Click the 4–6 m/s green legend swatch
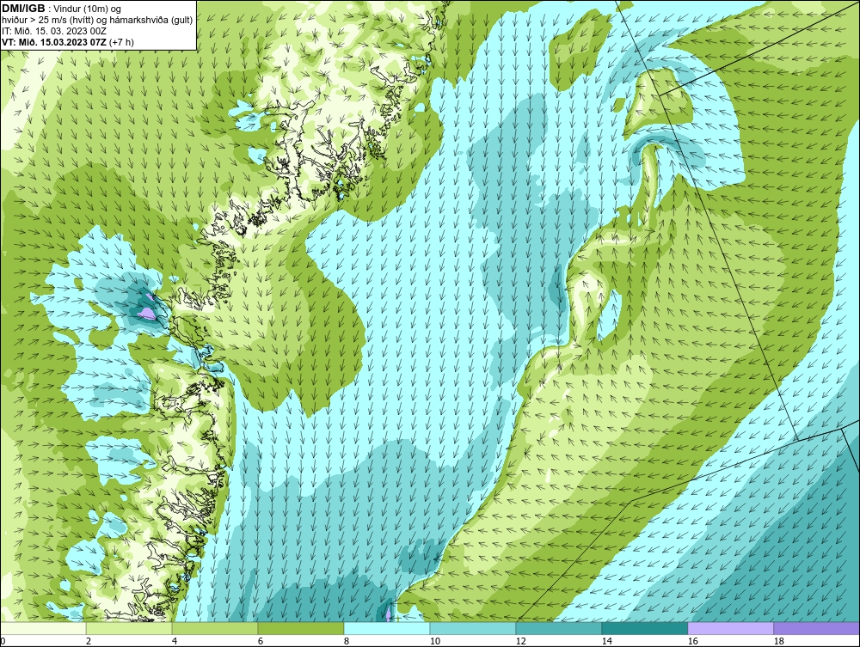860x647 pixels. (x=215, y=628)
